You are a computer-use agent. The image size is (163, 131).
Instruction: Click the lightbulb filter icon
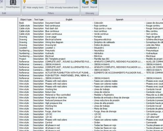[x=24, y=2]
